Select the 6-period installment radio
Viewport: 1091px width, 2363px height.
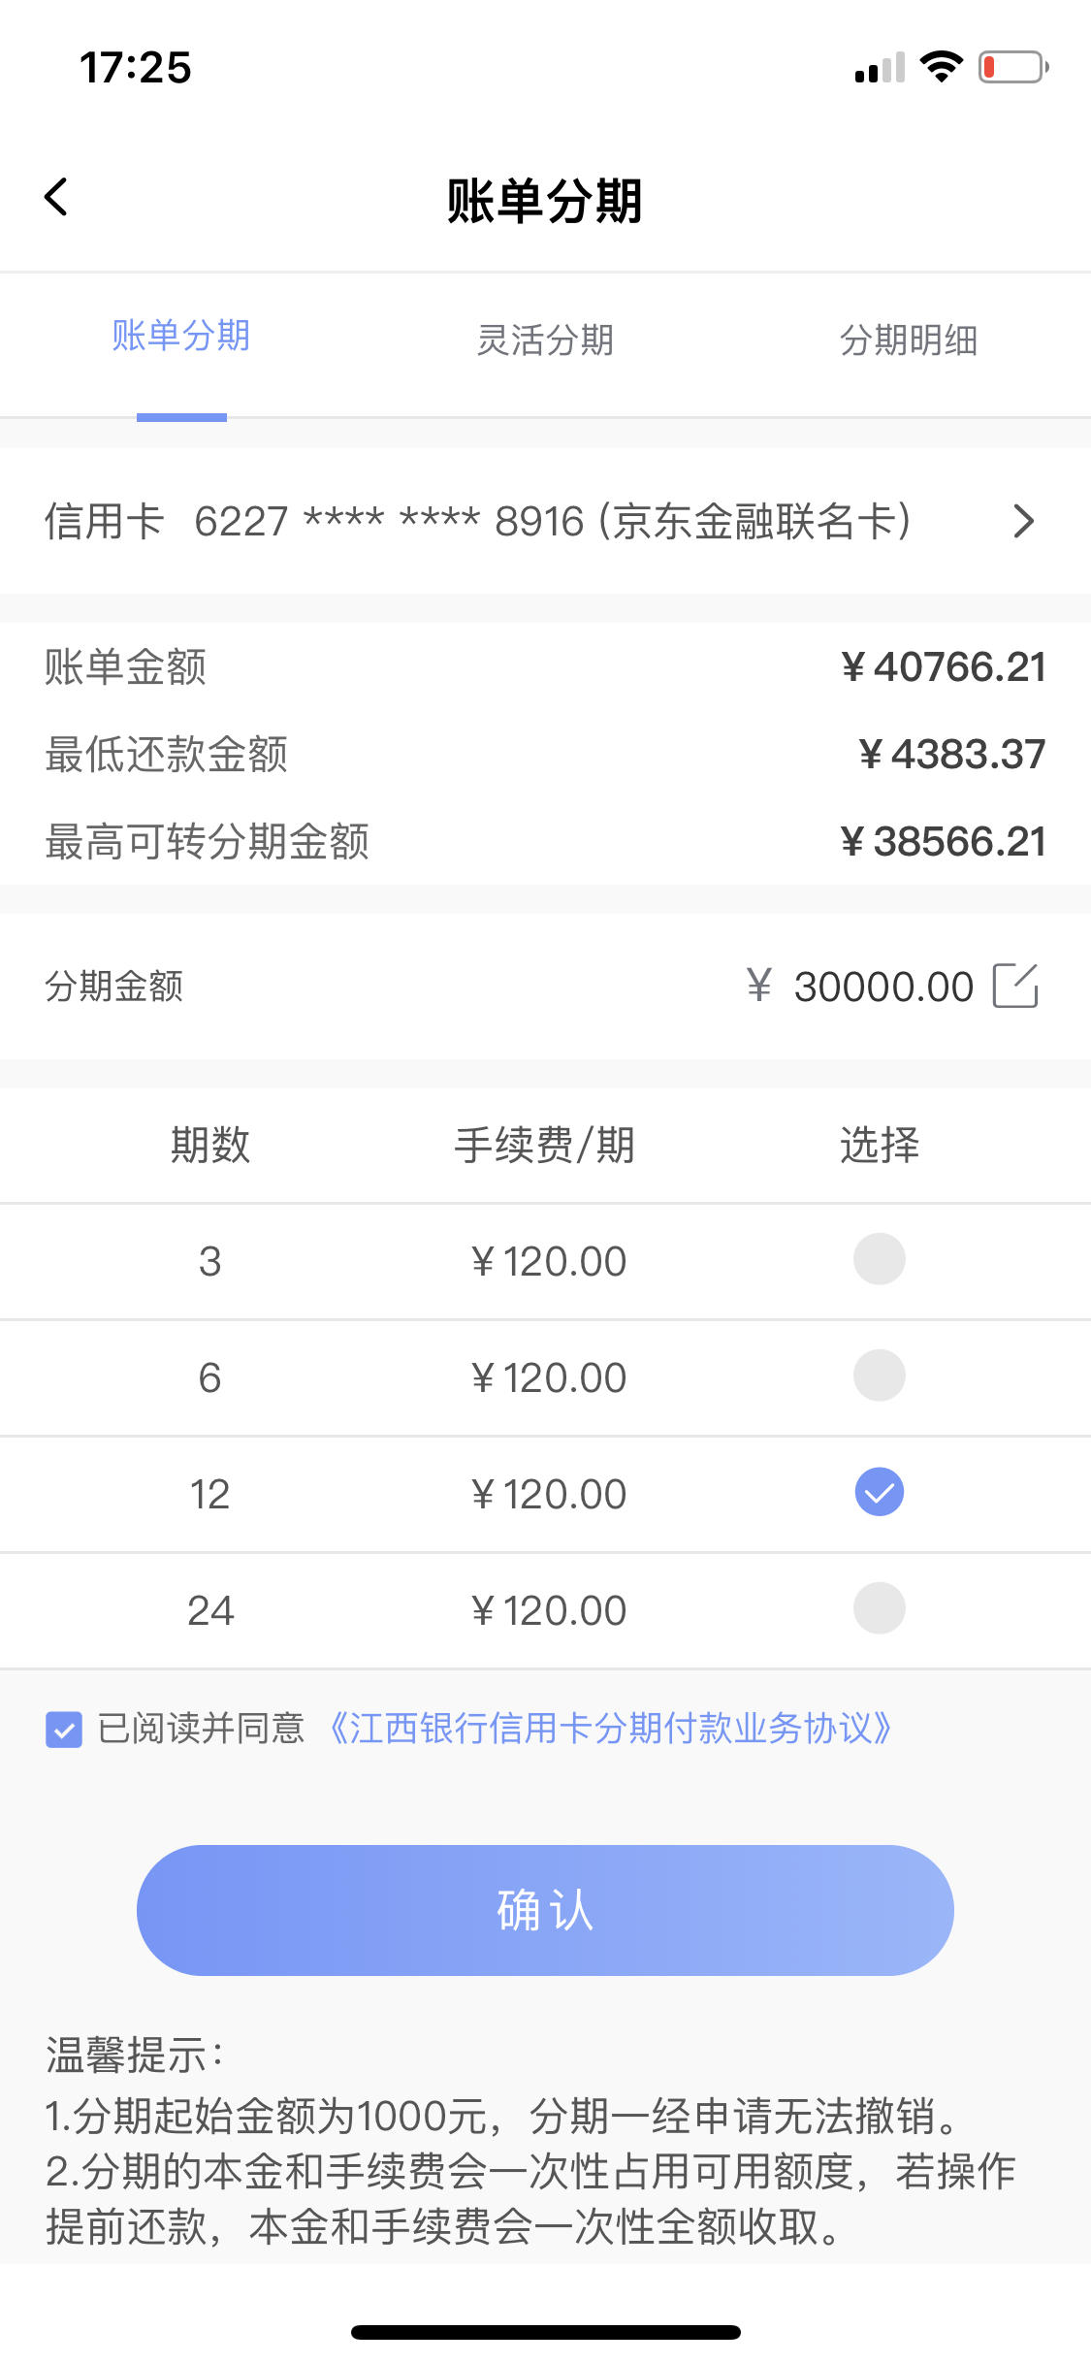pos(880,1376)
